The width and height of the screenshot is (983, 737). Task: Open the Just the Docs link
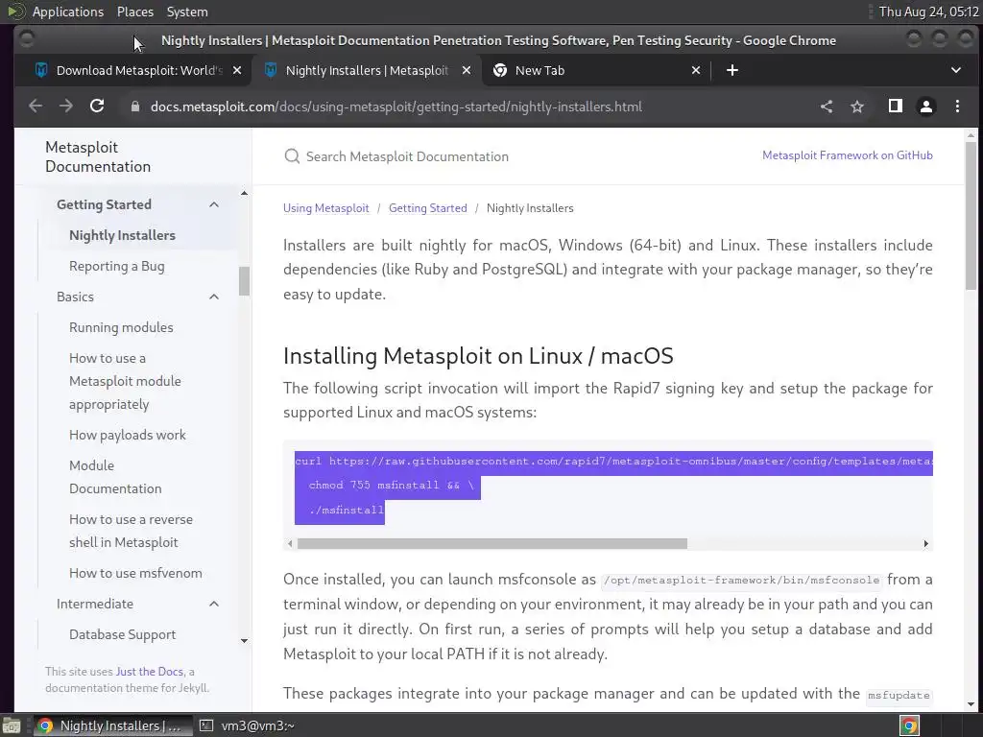pos(149,671)
